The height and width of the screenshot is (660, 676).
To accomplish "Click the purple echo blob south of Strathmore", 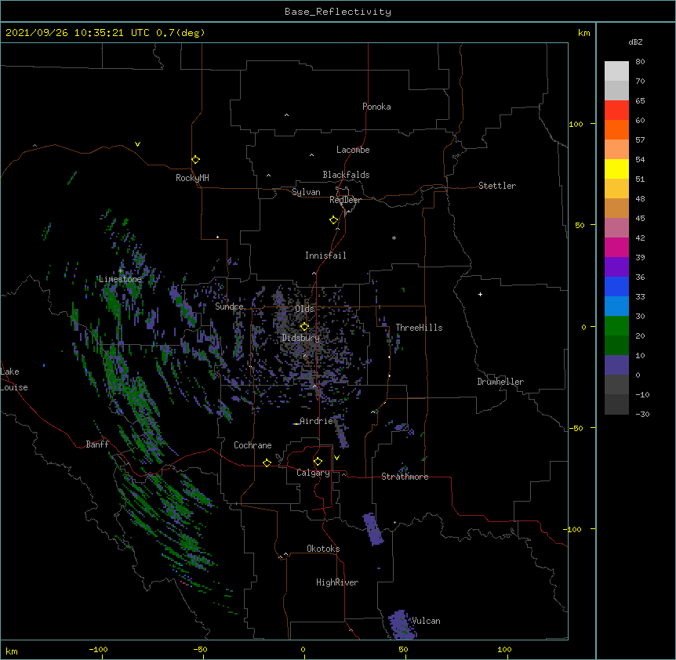I will tap(373, 529).
